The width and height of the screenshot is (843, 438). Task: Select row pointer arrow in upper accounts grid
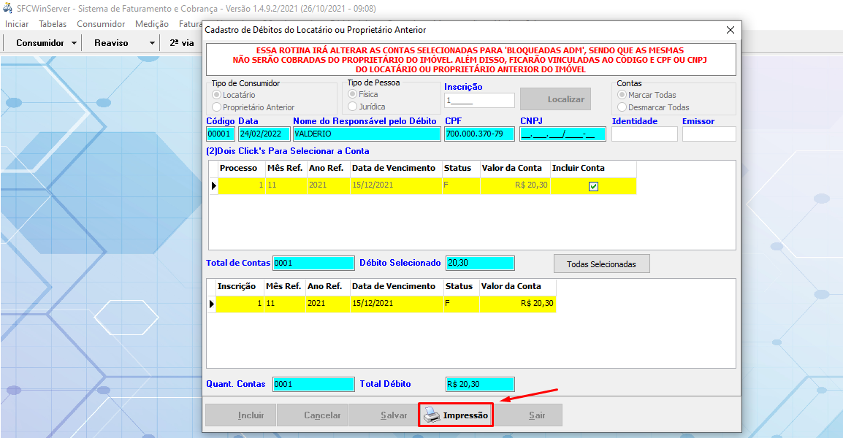tap(214, 186)
